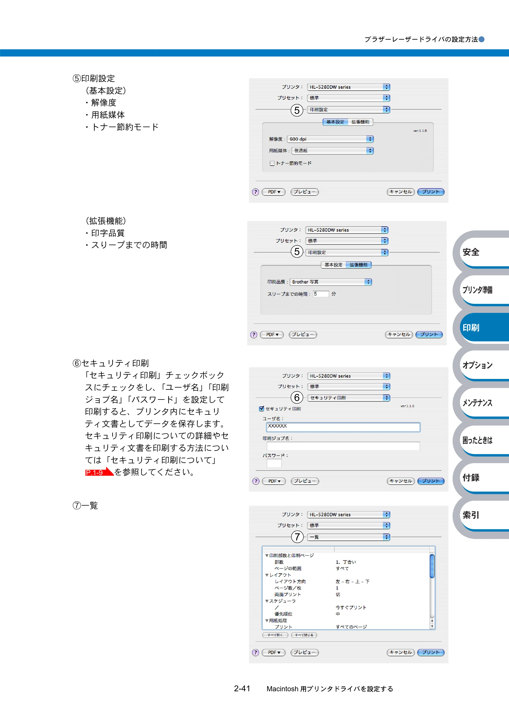The height and width of the screenshot is (720, 509).
Task: Click the scroll down arrow in the summary list
Action: point(432,627)
